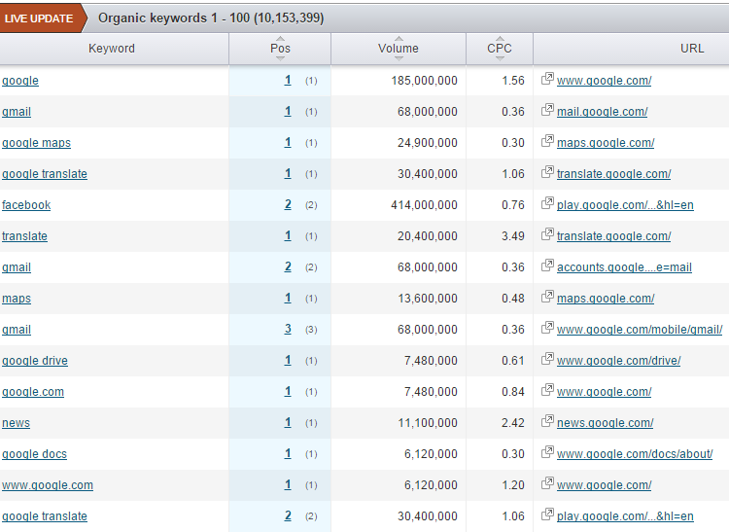The width and height of the screenshot is (729, 532).
Task: Open external icon in facebook keyword row
Action: point(547,203)
